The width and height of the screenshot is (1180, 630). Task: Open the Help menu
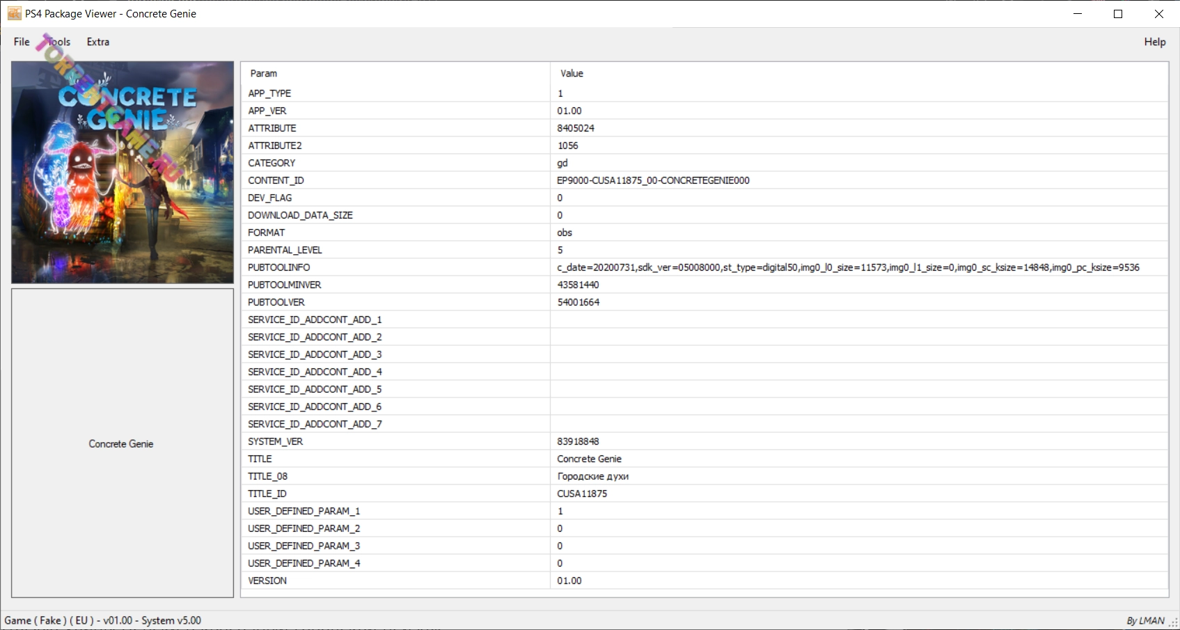1154,42
